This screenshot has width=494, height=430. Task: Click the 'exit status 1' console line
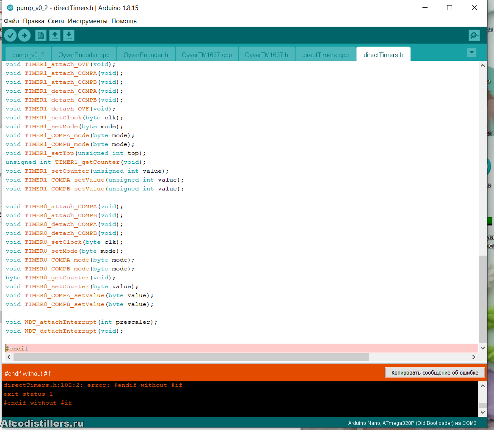pyautogui.click(x=28, y=394)
